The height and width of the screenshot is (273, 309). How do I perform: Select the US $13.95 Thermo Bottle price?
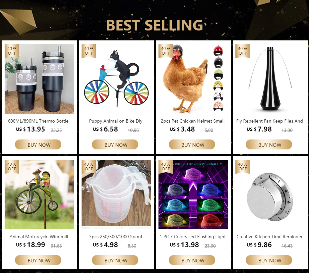tap(31, 129)
